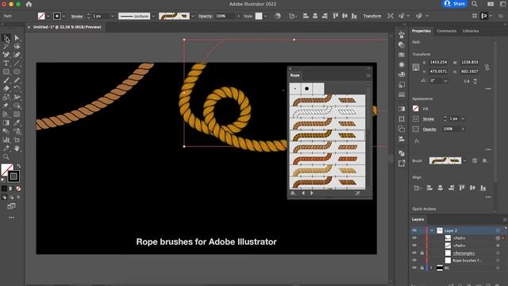The image size is (508, 286).
Task: Select the Direct Selection tool
Action: click(x=17, y=38)
